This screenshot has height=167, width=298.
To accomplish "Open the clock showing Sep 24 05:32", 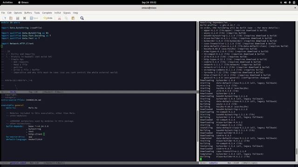I will (x=149, y=2).
